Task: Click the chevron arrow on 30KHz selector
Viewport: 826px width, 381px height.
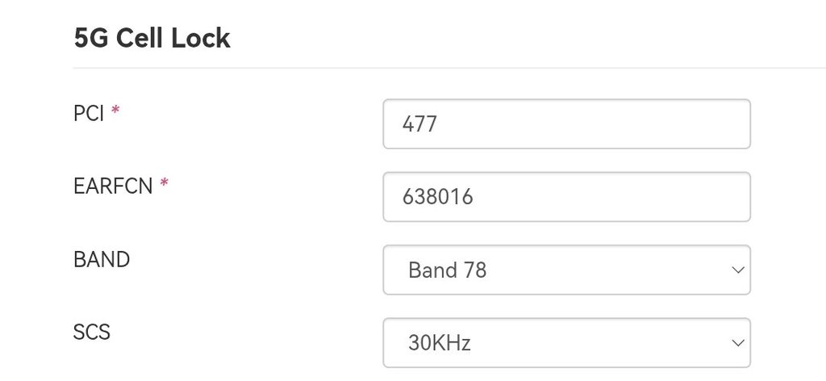Action: click(737, 343)
